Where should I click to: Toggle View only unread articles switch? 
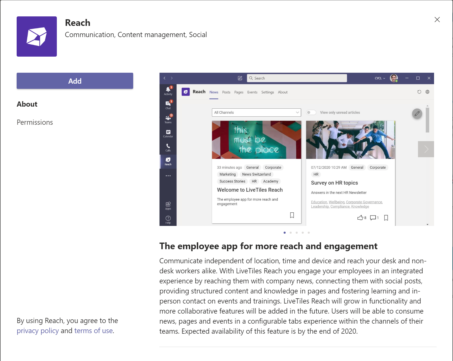[311, 112]
